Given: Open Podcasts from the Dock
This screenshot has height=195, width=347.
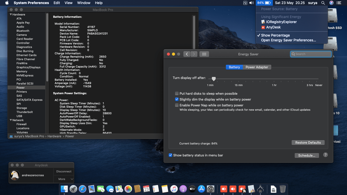Looking at the screenshot, I should click(183, 189).
